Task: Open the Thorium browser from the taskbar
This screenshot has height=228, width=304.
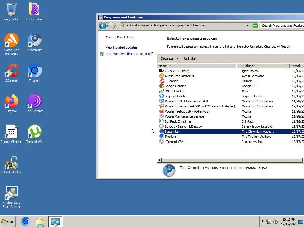Action: click(x=26, y=221)
